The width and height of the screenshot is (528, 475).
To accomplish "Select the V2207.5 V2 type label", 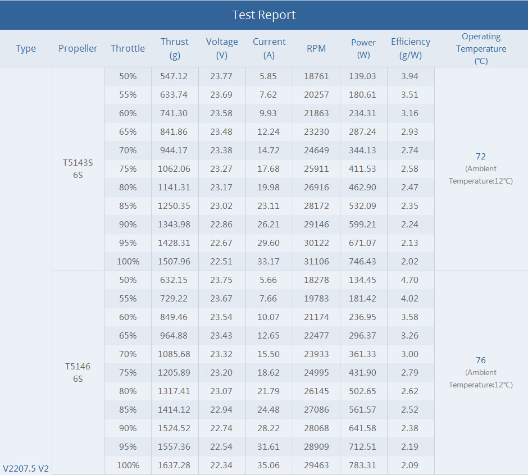I will click(x=26, y=468).
